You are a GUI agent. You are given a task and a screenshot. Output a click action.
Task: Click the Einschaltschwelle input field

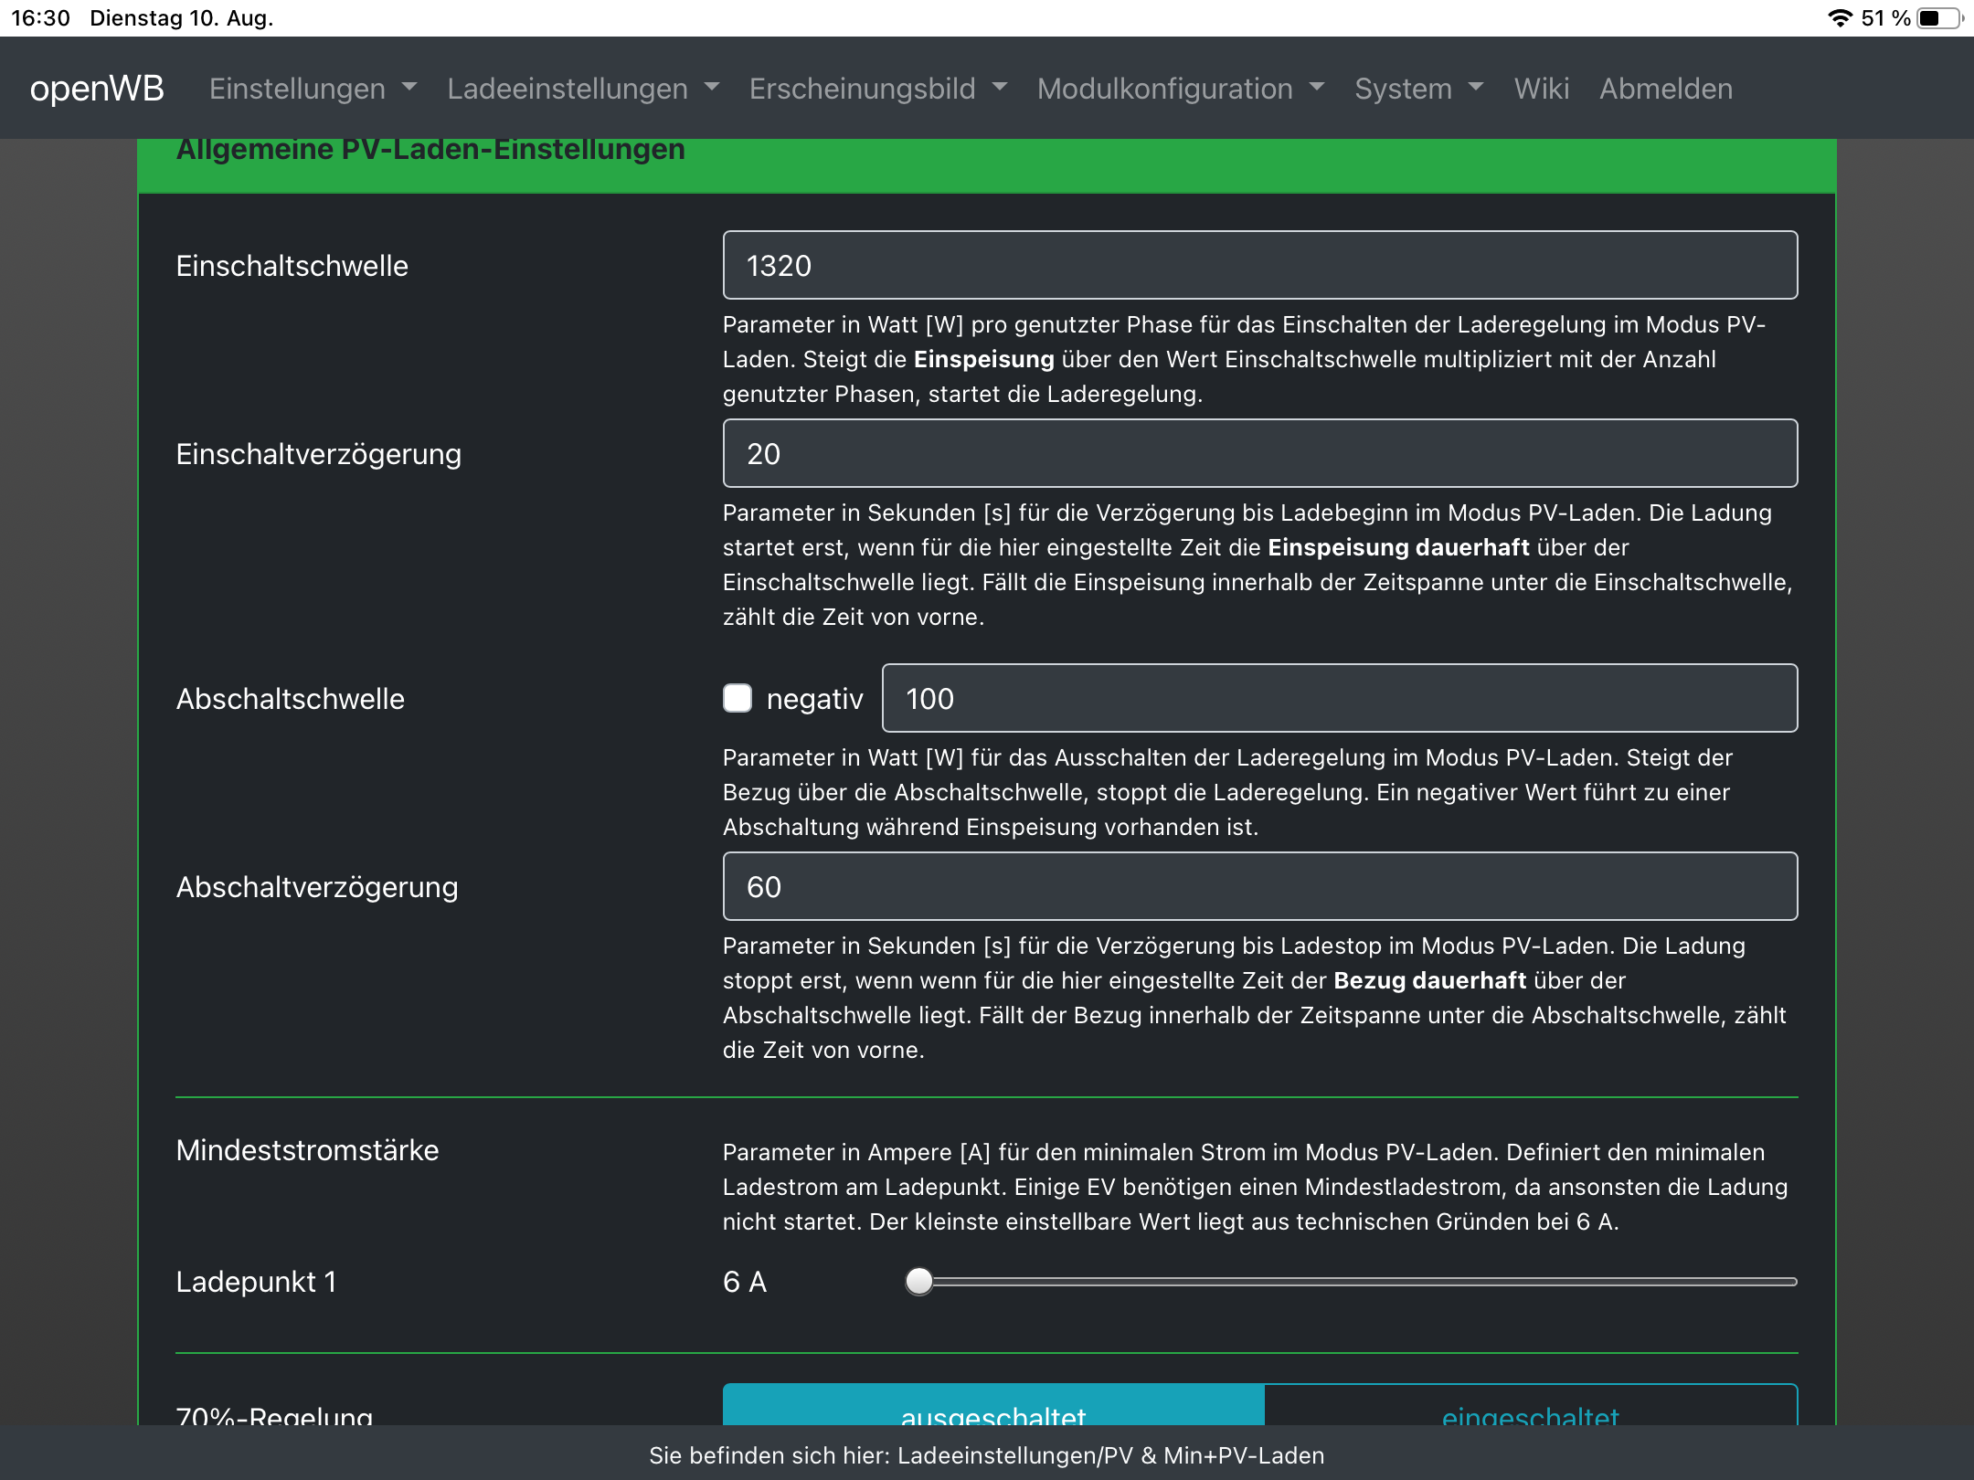point(1259,265)
